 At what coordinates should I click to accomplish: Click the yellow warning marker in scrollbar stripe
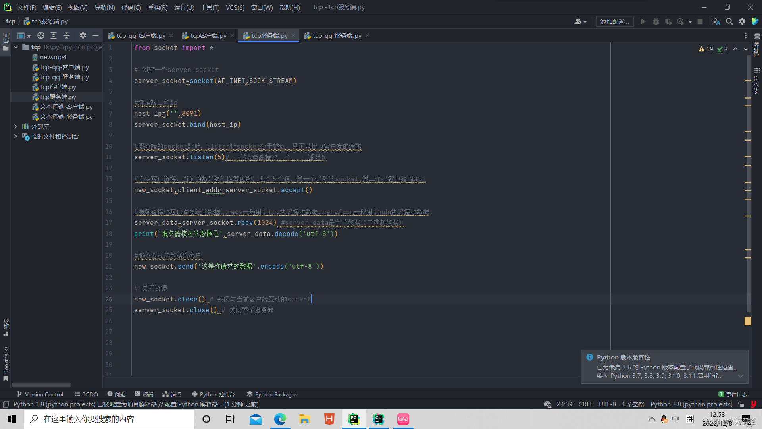748,321
